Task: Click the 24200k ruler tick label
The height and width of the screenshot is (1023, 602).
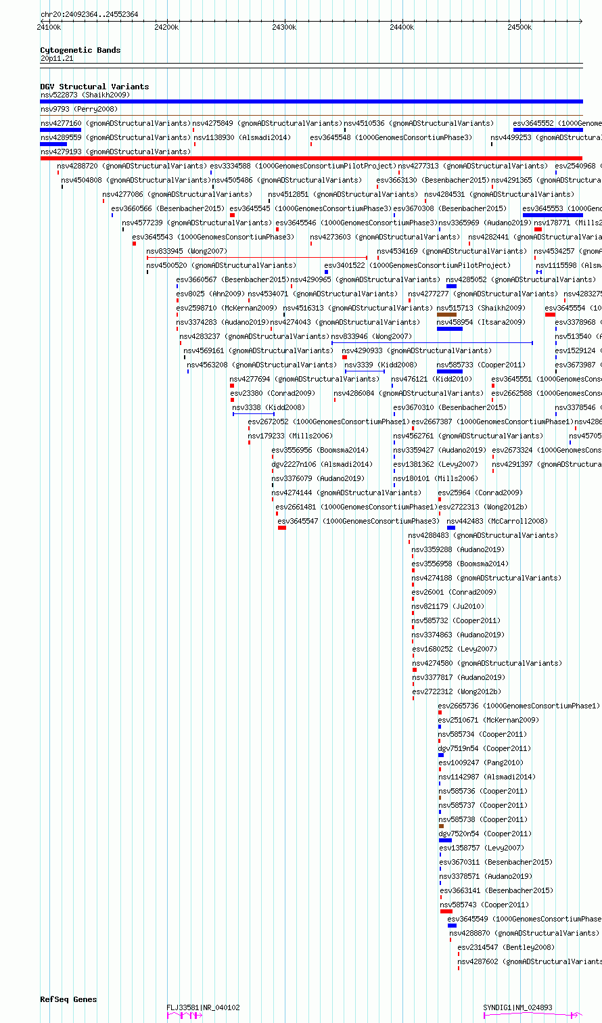Action: coord(166,27)
